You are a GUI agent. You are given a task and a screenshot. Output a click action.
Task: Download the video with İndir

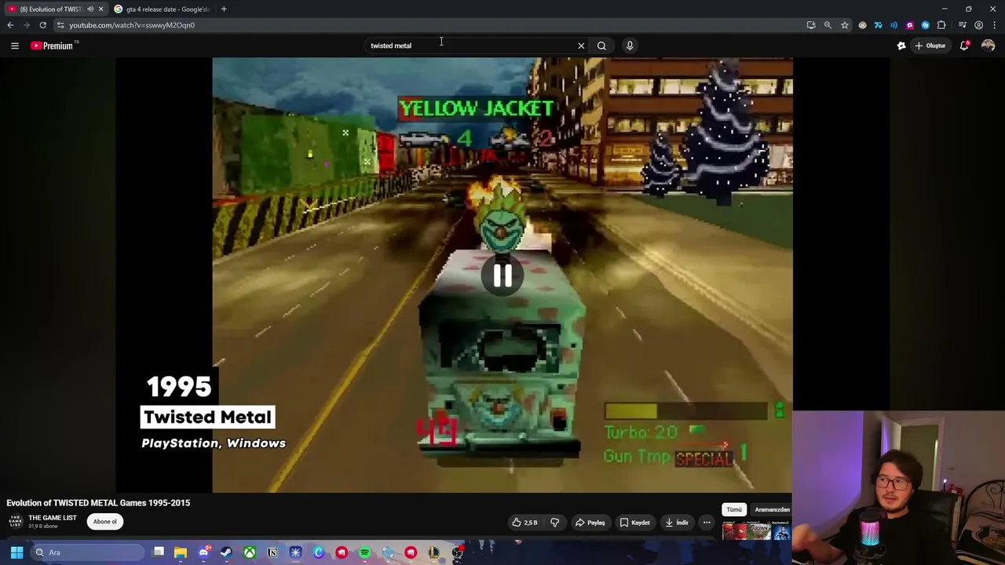pyautogui.click(x=677, y=523)
